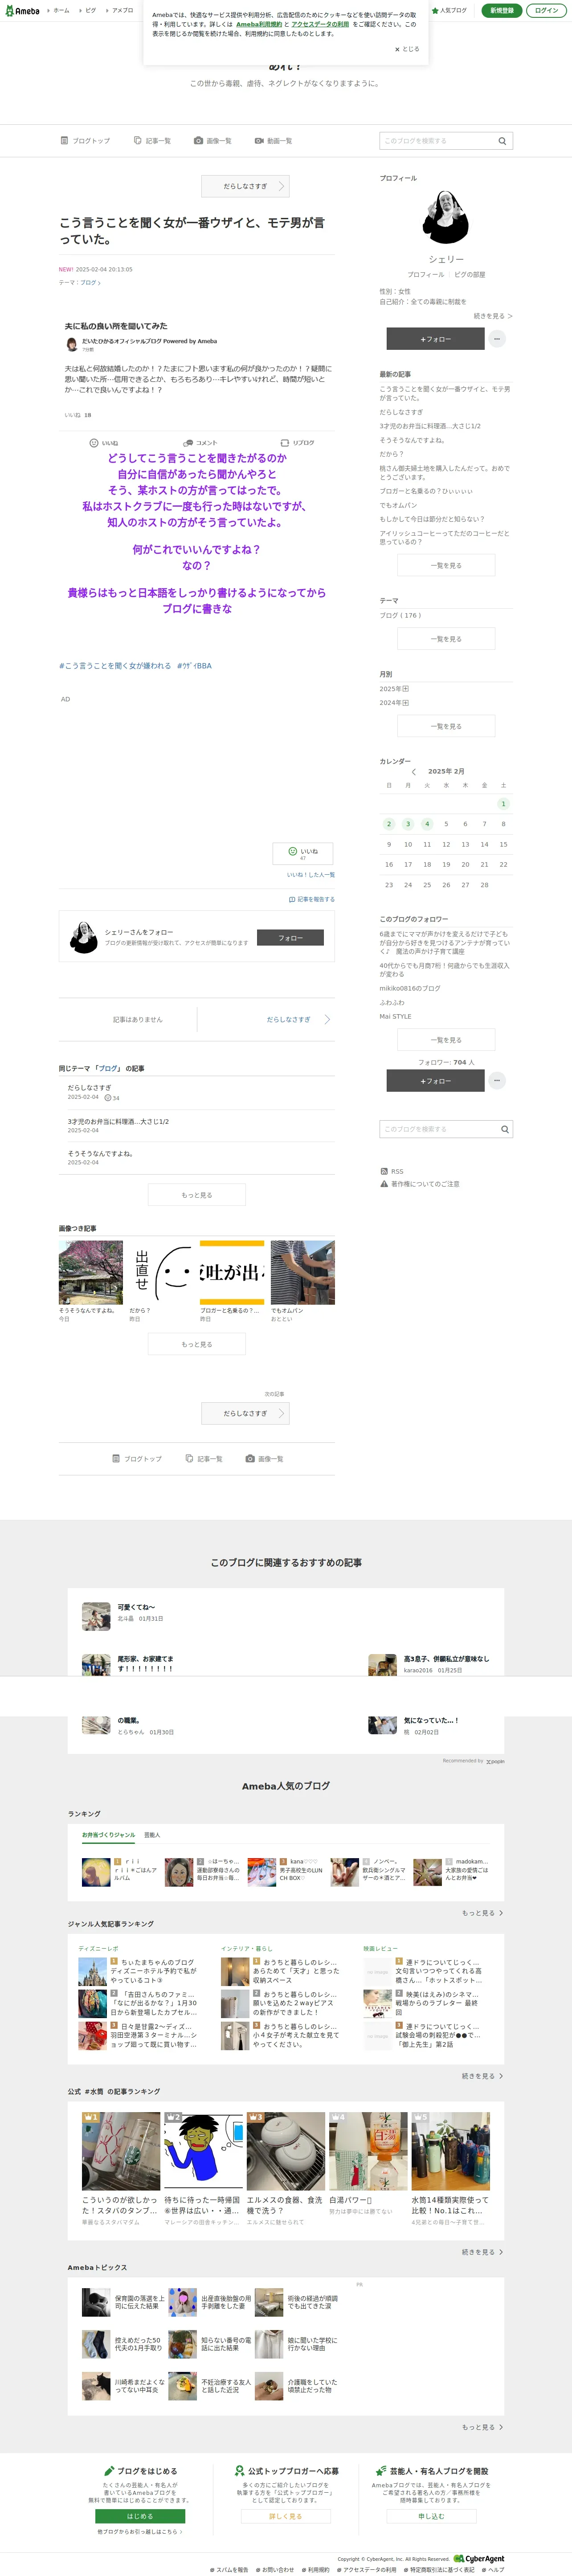
Task: Open the upper sidebar follow ellipsis menu
Action: [497, 339]
